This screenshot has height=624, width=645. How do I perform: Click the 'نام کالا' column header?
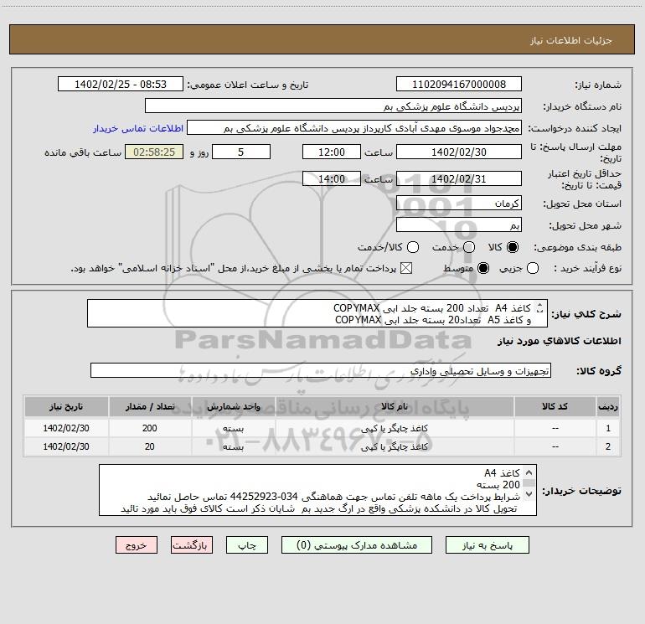tap(395, 406)
